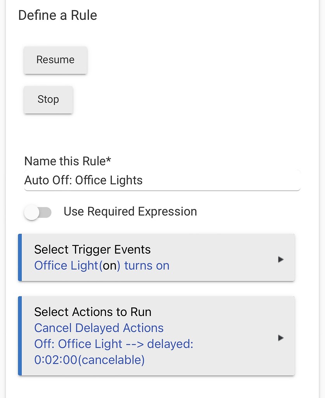Click 'Off: Office Light --> delayed:' action text
The image size is (325, 398).
113,344
